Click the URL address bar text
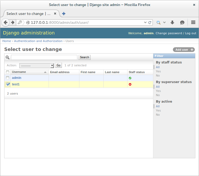 click(60, 22)
